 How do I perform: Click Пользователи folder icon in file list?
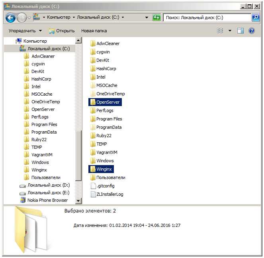point(93,177)
